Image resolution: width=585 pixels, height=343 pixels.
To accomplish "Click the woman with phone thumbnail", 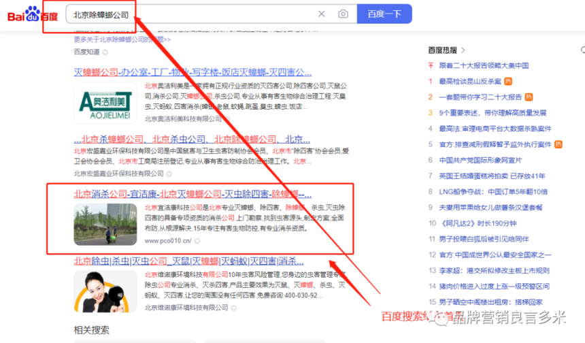I will pos(105,291).
